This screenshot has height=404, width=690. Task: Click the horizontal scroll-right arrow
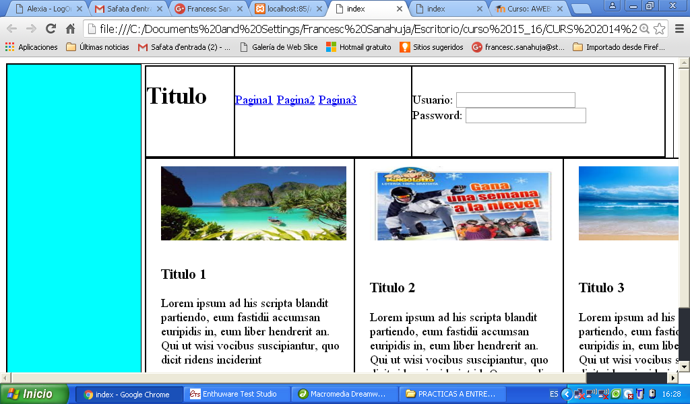673,378
